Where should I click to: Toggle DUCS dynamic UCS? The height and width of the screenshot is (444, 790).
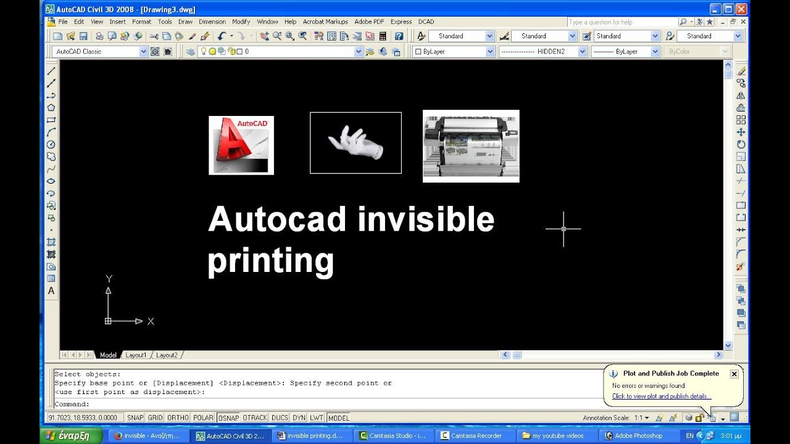(x=280, y=417)
